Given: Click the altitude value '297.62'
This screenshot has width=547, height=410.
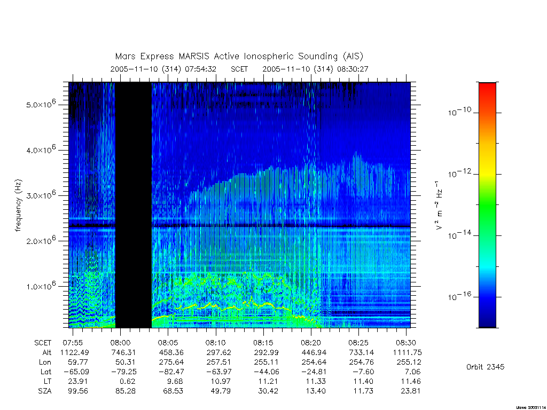Looking at the screenshot, I should pos(218,352).
